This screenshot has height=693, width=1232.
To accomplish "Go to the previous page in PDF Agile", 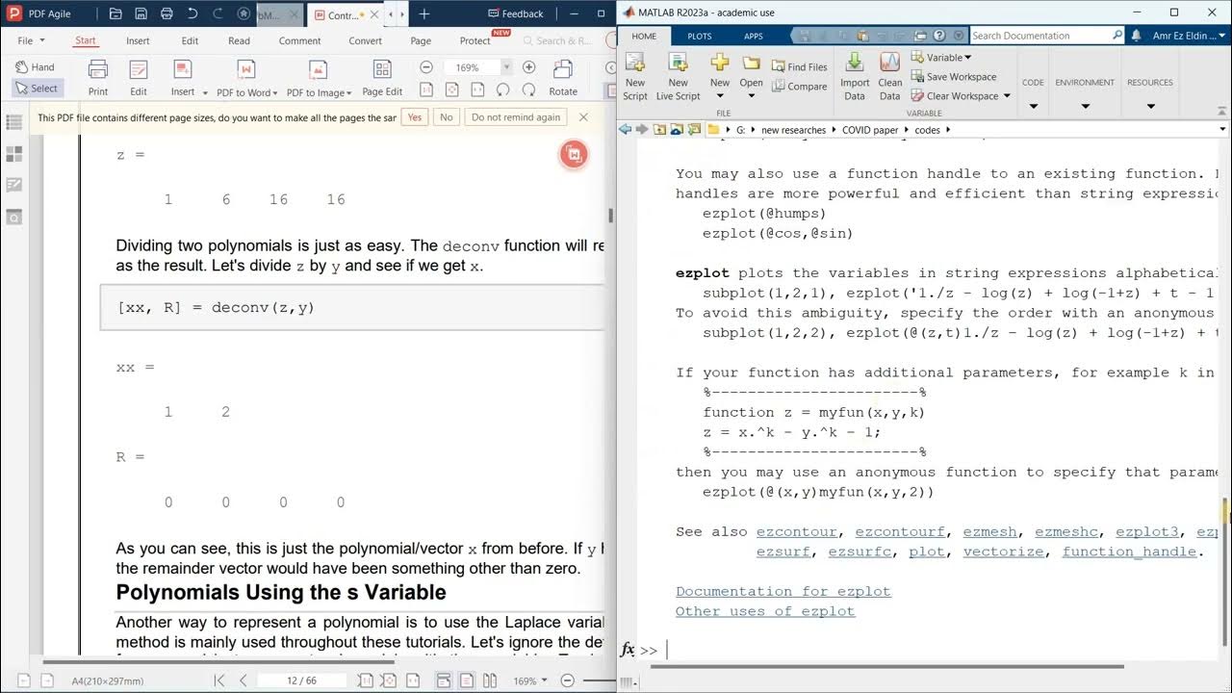I will pos(244,680).
